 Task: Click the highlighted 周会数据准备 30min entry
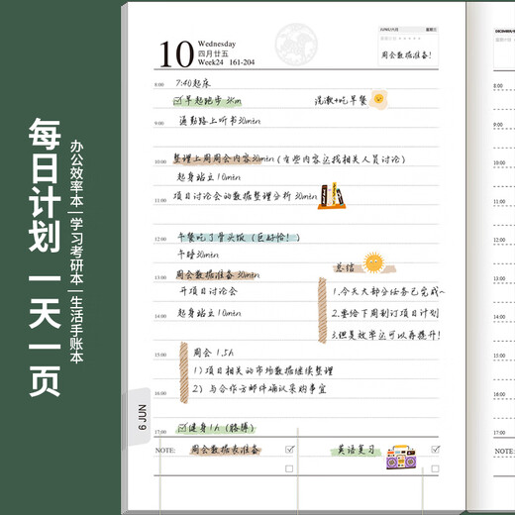[218, 274]
